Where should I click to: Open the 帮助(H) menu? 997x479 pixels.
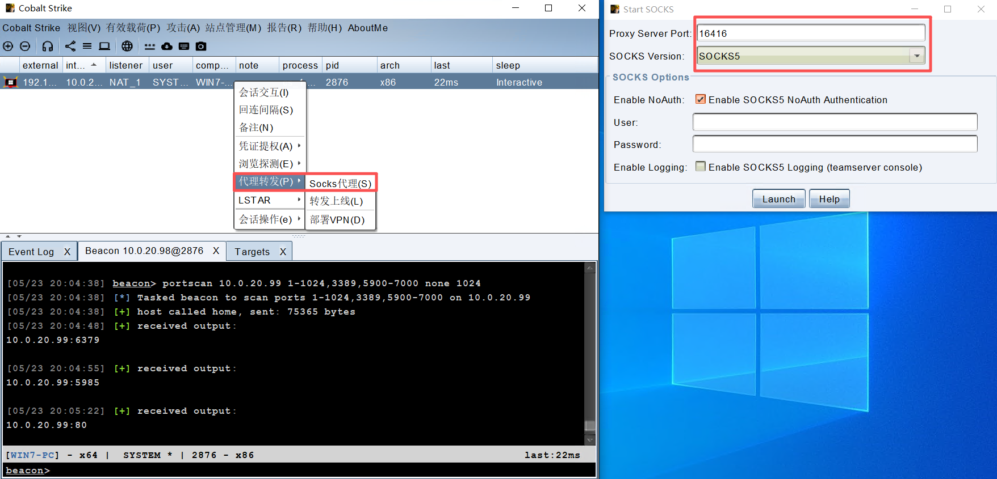tap(325, 28)
